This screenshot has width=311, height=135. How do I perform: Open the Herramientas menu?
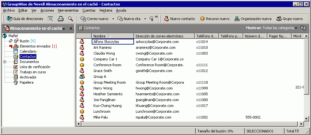coord(68,11)
